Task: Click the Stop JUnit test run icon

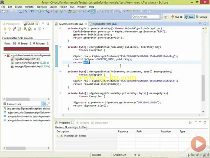Action: tap(35, 29)
